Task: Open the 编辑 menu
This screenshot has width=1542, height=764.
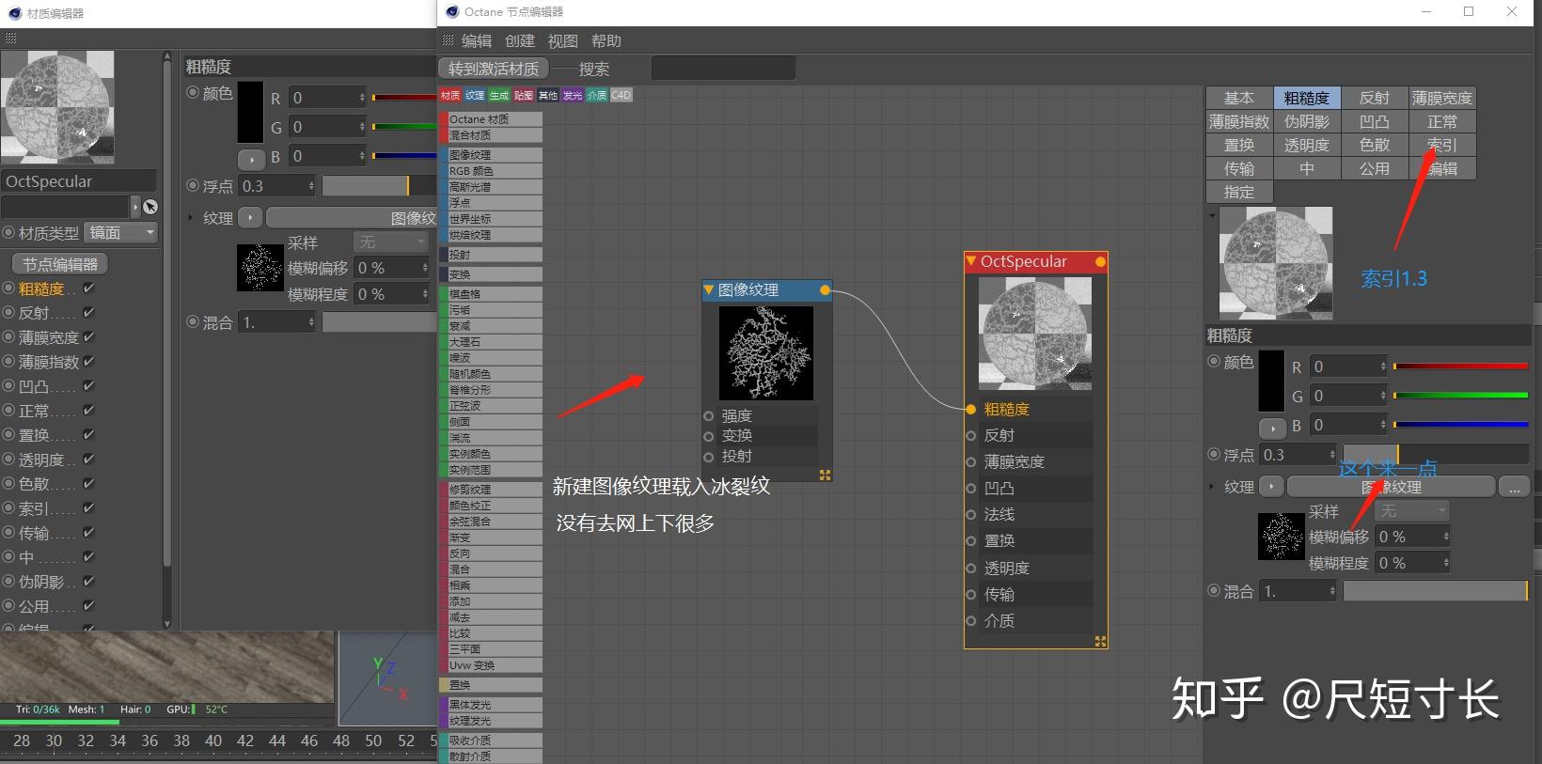Action: point(477,40)
